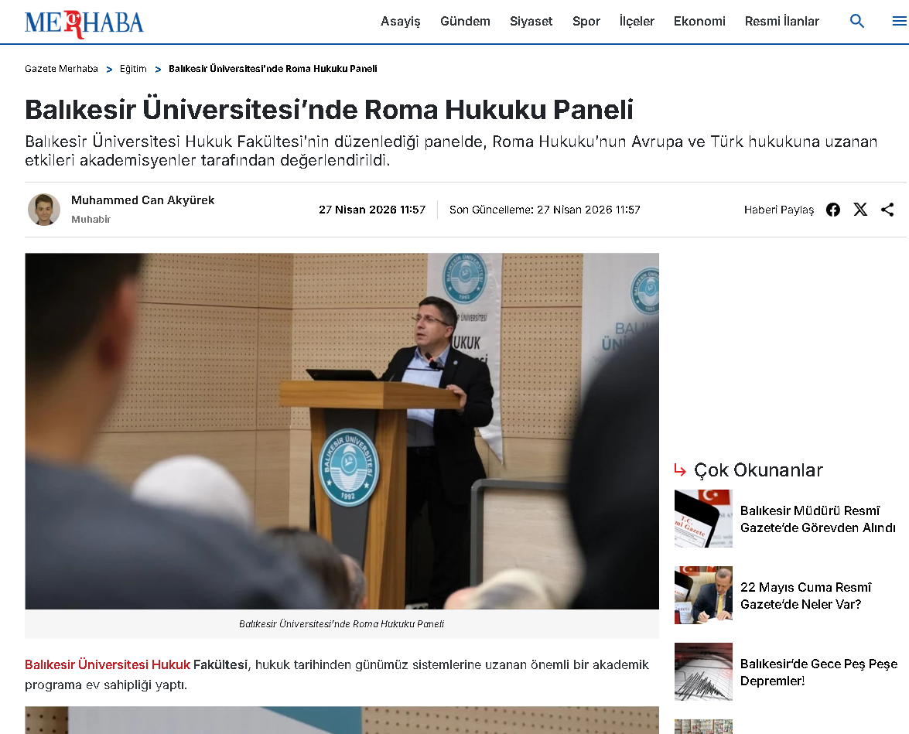The image size is (909, 734).
Task: Open Balıkesir'de Gece Peş Peşe Depremler headline
Action: 818,672
